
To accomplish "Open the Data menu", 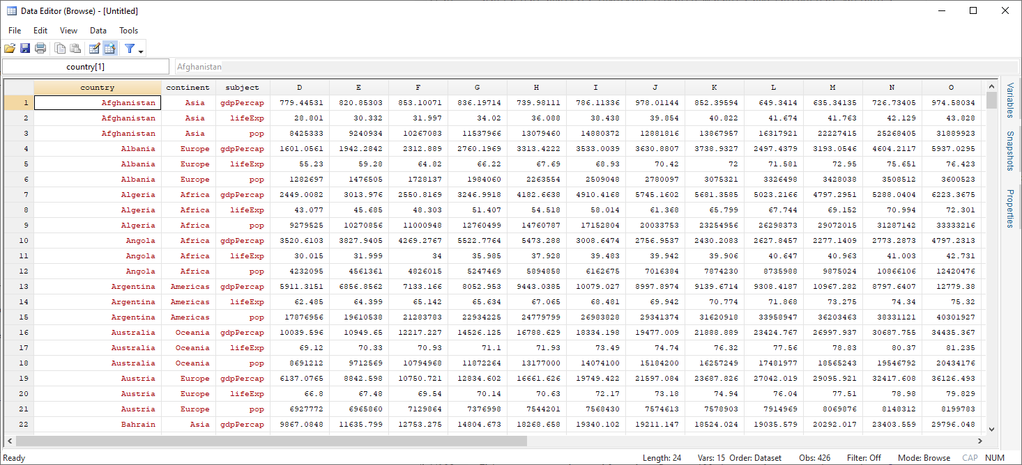I will tap(98, 31).
